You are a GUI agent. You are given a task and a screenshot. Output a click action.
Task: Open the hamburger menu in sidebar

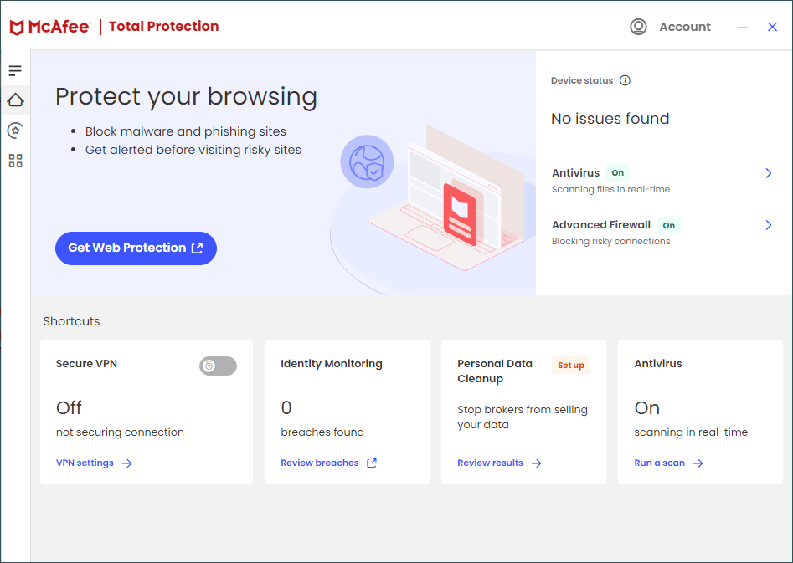[15, 71]
